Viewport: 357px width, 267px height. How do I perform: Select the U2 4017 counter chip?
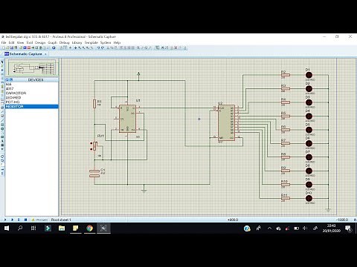coord(226,122)
